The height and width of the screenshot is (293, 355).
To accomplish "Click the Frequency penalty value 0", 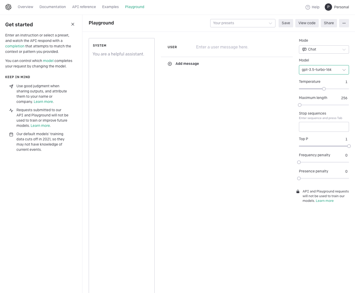I will click(346, 155).
